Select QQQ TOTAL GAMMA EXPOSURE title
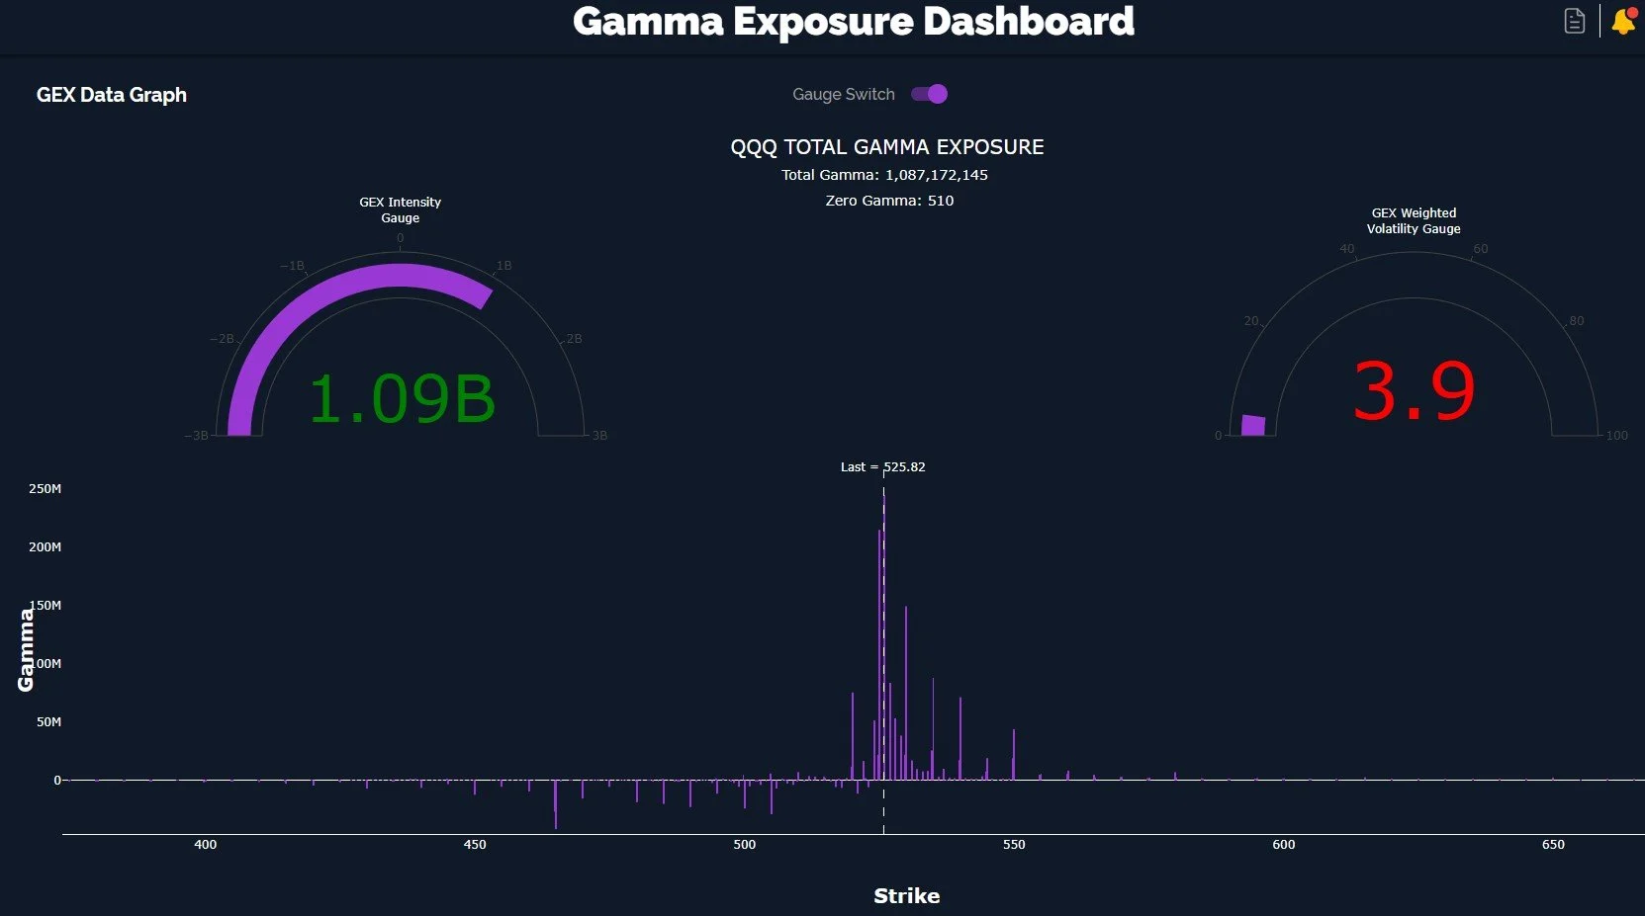The width and height of the screenshot is (1645, 916). pyautogui.click(x=887, y=147)
